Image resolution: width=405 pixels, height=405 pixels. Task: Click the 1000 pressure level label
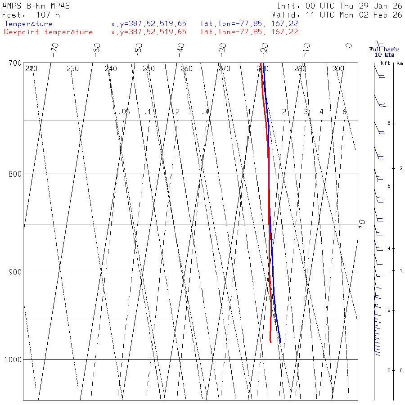tap(13, 360)
